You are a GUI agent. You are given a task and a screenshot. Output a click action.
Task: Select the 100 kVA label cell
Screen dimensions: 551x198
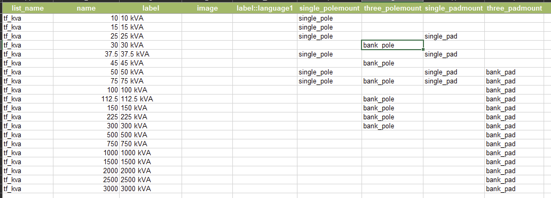tap(151, 90)
